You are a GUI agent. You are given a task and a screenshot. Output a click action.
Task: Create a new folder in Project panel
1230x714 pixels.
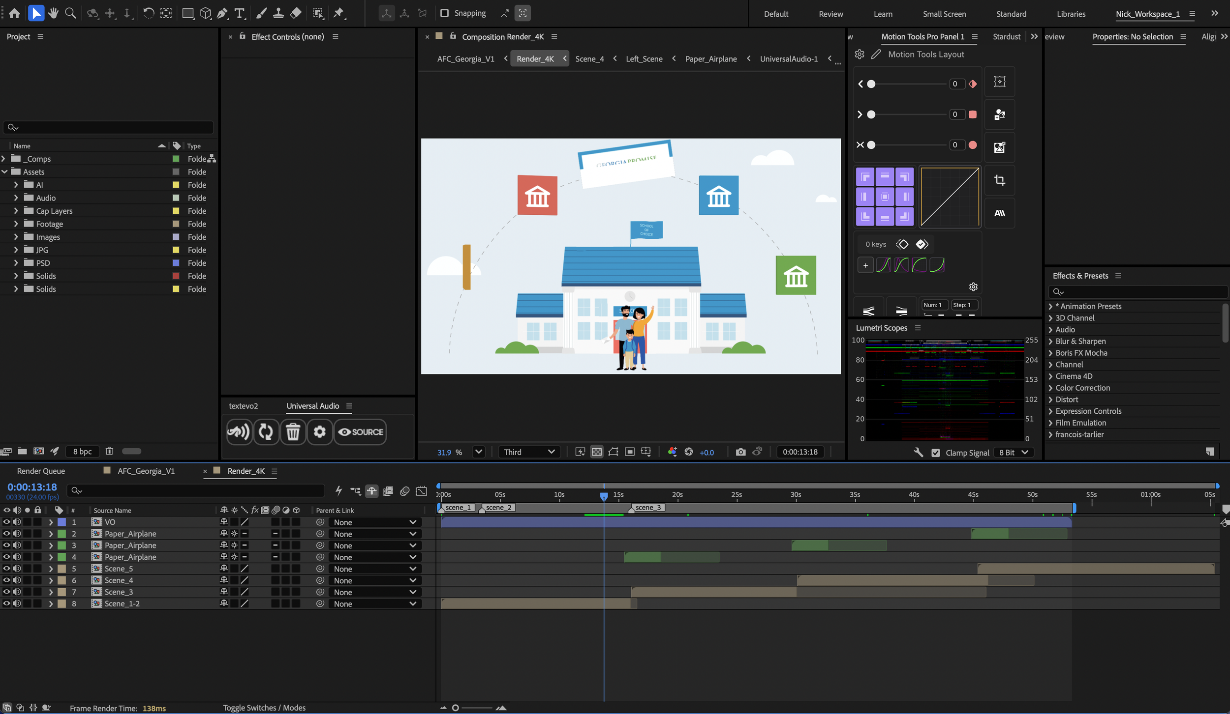pyautogui.click(x=22, y=451)
